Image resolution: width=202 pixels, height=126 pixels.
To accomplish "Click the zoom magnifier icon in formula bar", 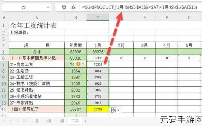I will click(64, 7).
